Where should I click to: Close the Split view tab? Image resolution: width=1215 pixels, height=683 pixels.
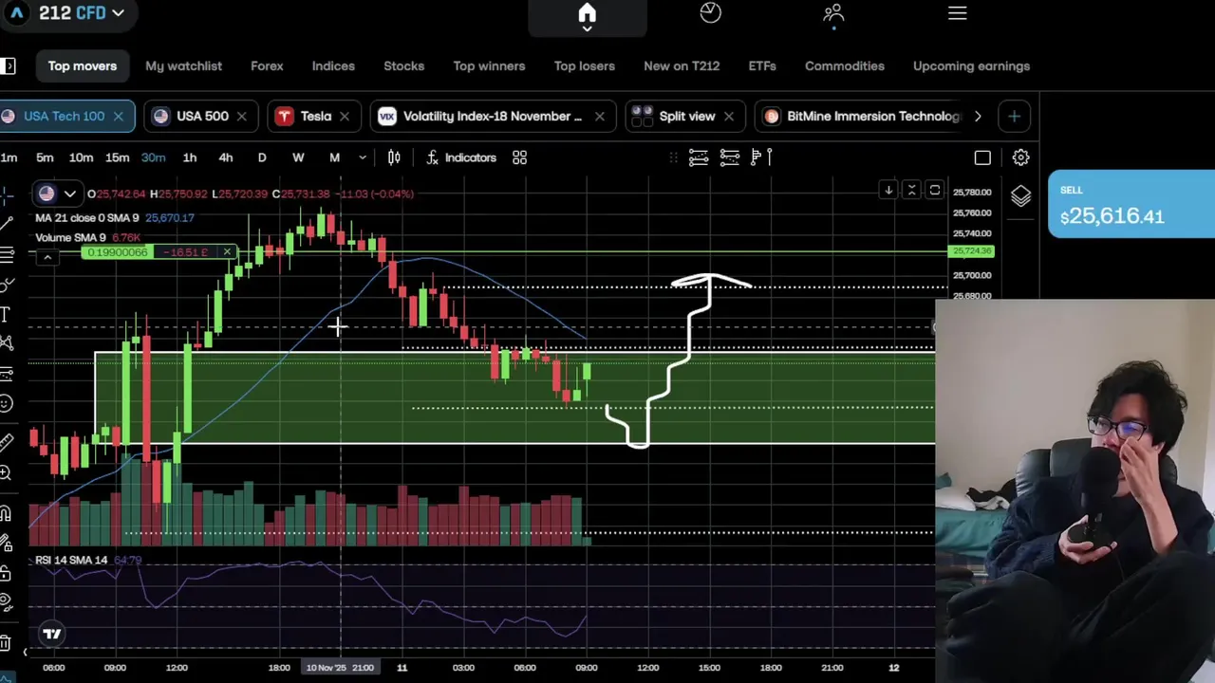[728, 116]
